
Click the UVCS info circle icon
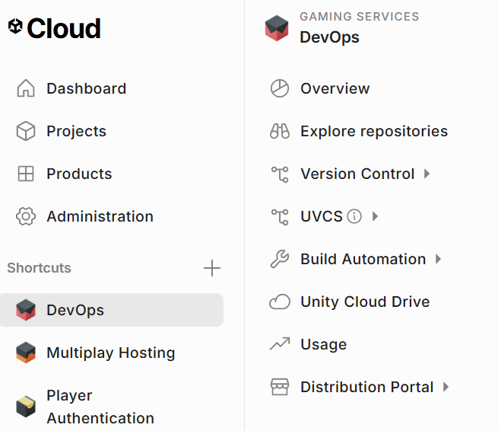tap(354, 216)
